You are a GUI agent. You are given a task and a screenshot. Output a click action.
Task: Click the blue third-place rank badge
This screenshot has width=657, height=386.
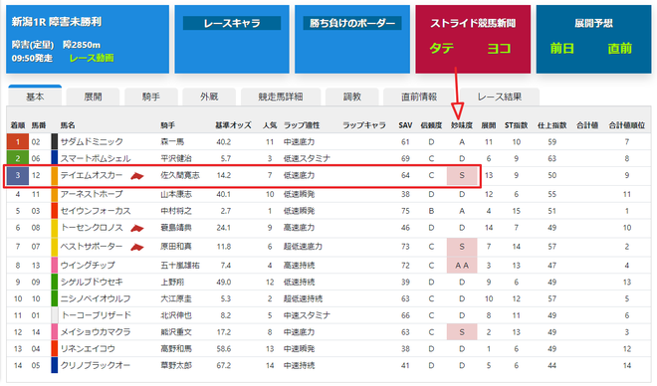[x=18, y=175]
